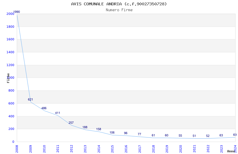Click the data label 257
Image resolution: width=238 pixels, height=154 pixels.
[71, 123]
